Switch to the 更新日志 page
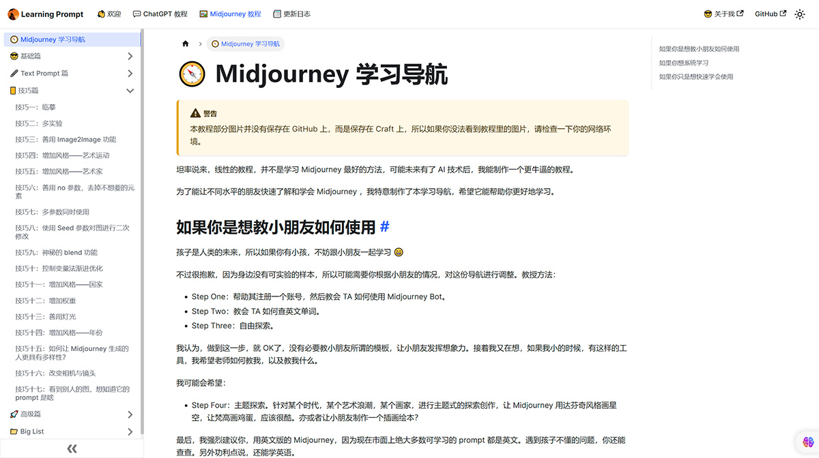This screenshot has width=819, height=458. pyautogui.click(x=291, y=13)
